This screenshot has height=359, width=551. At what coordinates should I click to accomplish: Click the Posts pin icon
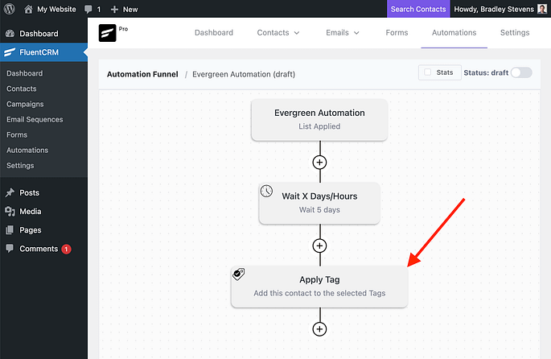(10, 192)
